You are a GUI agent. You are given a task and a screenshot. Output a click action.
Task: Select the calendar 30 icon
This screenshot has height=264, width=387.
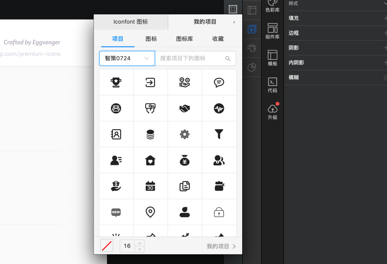(x=150, y=186)
